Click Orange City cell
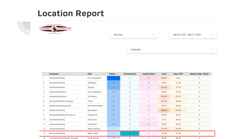 point(92,115)
